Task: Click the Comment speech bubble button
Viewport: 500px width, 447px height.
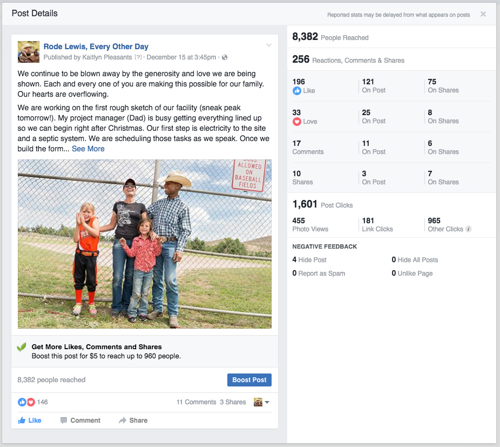Action: (80, 421)
